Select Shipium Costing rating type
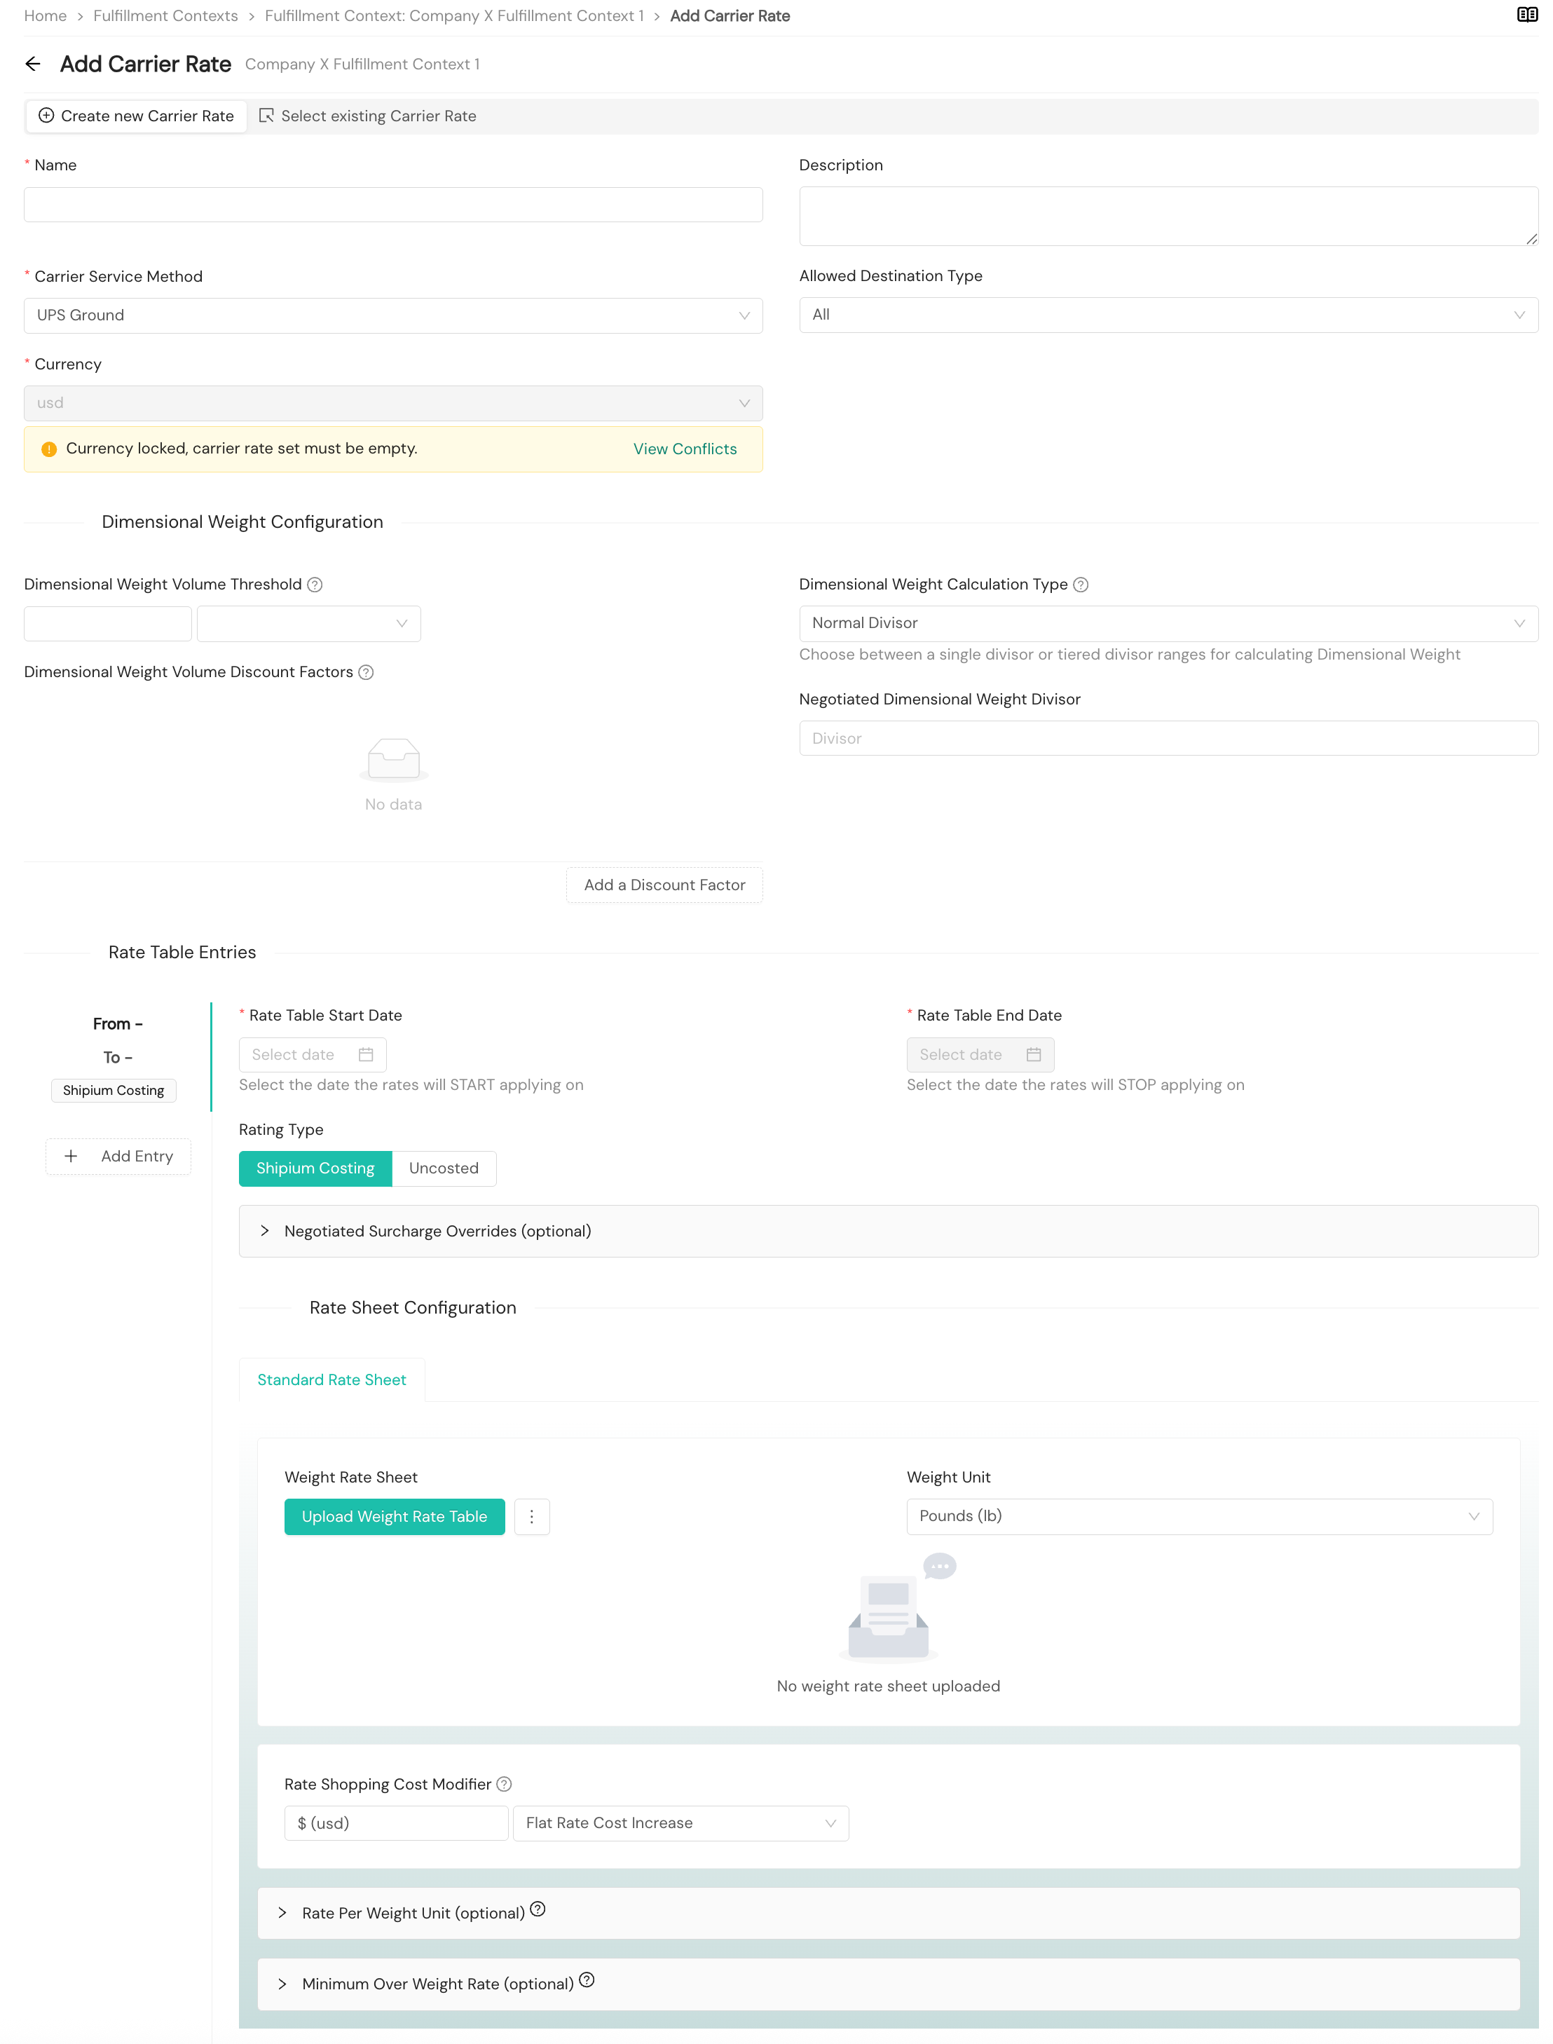This screenshot has height=2044, width=1553. pos(315,1169)
